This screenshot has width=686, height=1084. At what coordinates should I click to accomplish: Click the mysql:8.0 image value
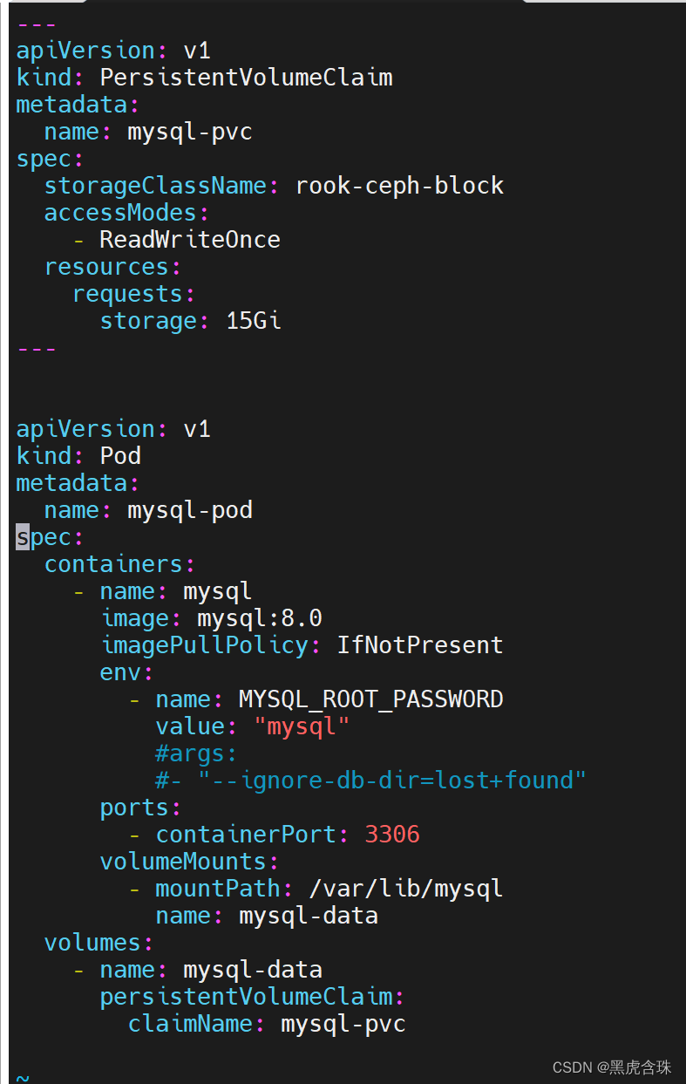click(x=260, y=618)
